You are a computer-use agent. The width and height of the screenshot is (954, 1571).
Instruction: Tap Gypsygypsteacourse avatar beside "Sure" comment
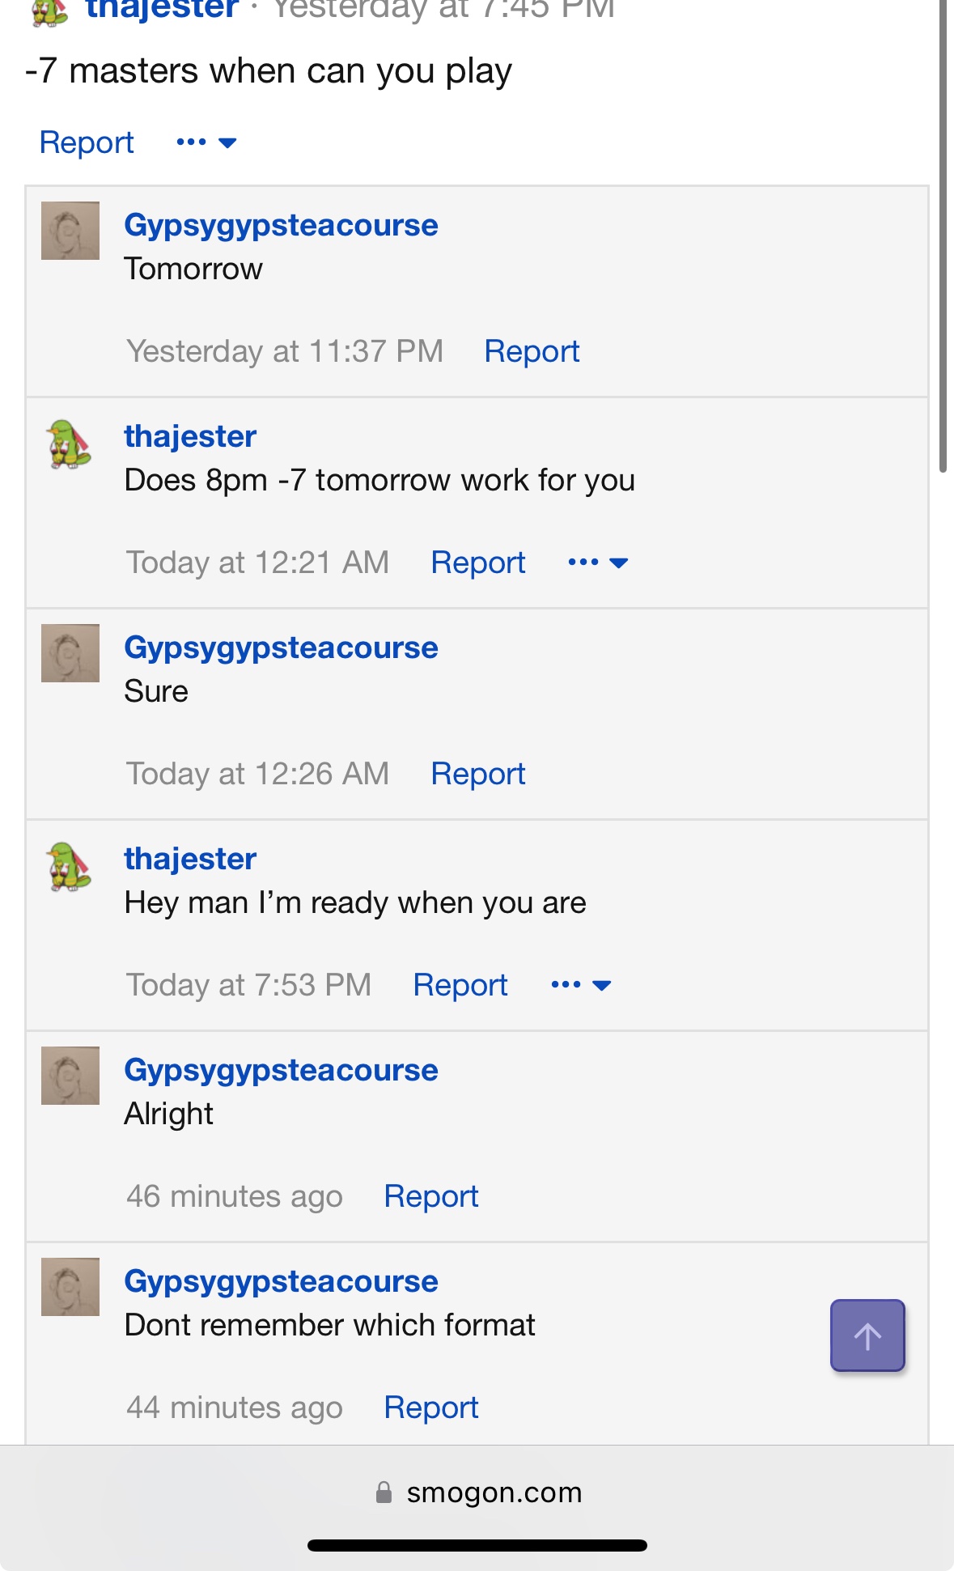coord(70,653)
